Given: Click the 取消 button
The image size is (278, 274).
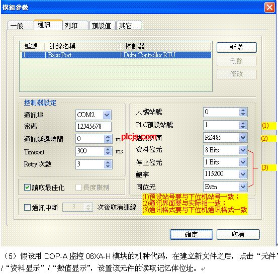Looking at the screenshot, I should tap(238, 234).
